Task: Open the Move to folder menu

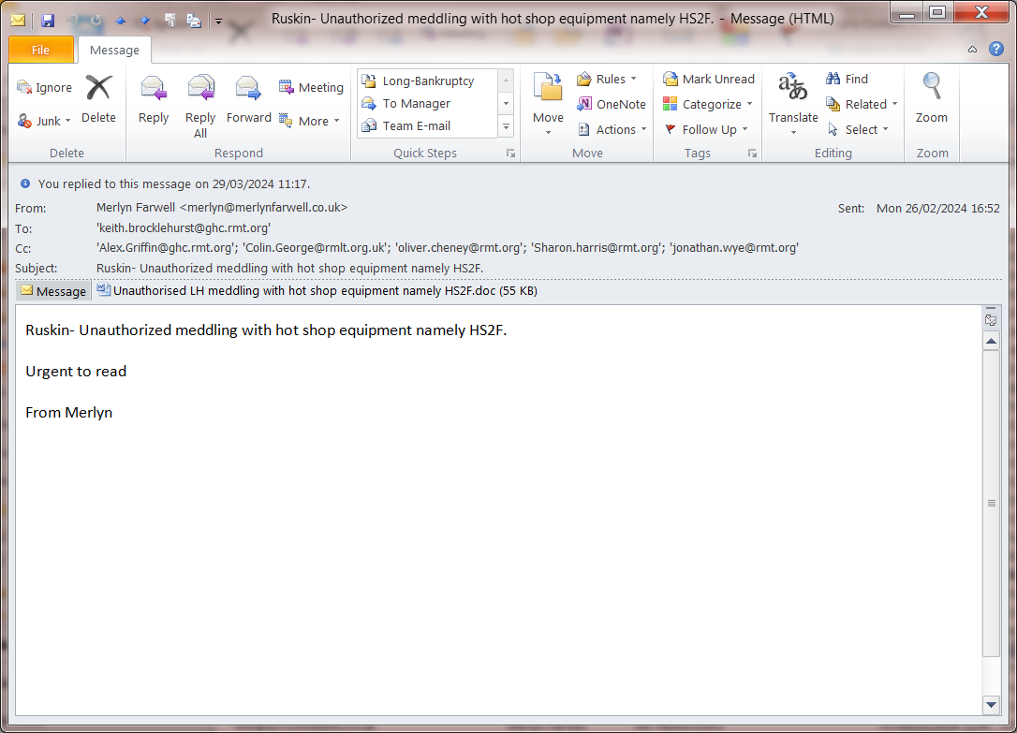Action: click(x=548, y=104)
